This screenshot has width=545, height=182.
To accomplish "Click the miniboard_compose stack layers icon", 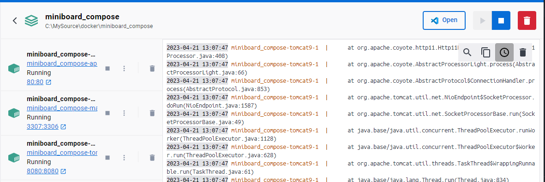I will tap(31, 21).
